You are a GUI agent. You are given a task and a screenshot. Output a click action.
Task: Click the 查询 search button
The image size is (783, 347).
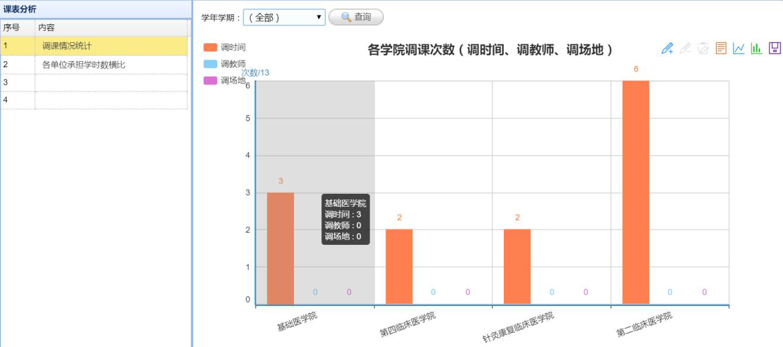(356, 18)
